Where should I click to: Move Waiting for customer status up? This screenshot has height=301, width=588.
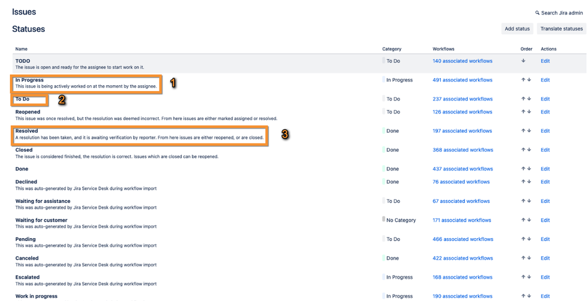point(523,220)
